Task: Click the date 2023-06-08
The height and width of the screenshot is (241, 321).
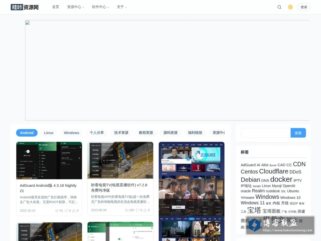Action: pyautogui.click(x=99, y=210)
